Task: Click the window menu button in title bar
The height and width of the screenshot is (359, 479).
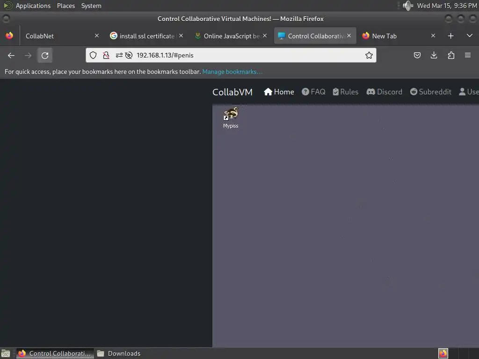Action: coord(6,19)
